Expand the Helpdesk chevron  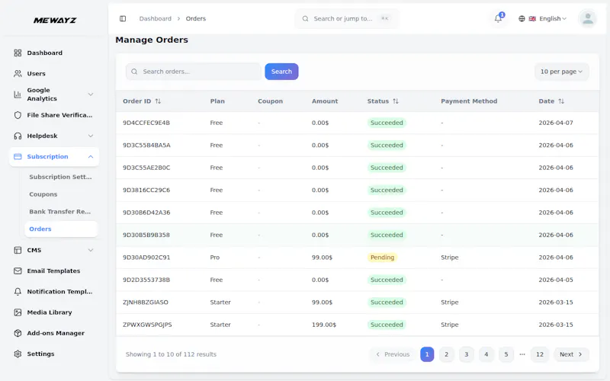91,136
